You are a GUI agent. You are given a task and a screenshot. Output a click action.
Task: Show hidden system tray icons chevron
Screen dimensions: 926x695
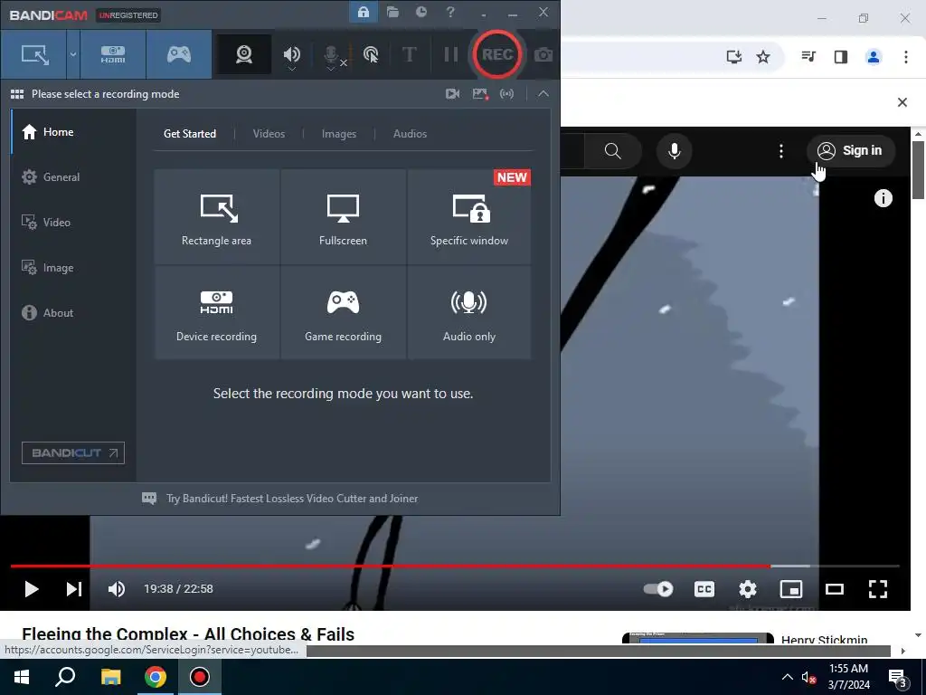point(788,677)
